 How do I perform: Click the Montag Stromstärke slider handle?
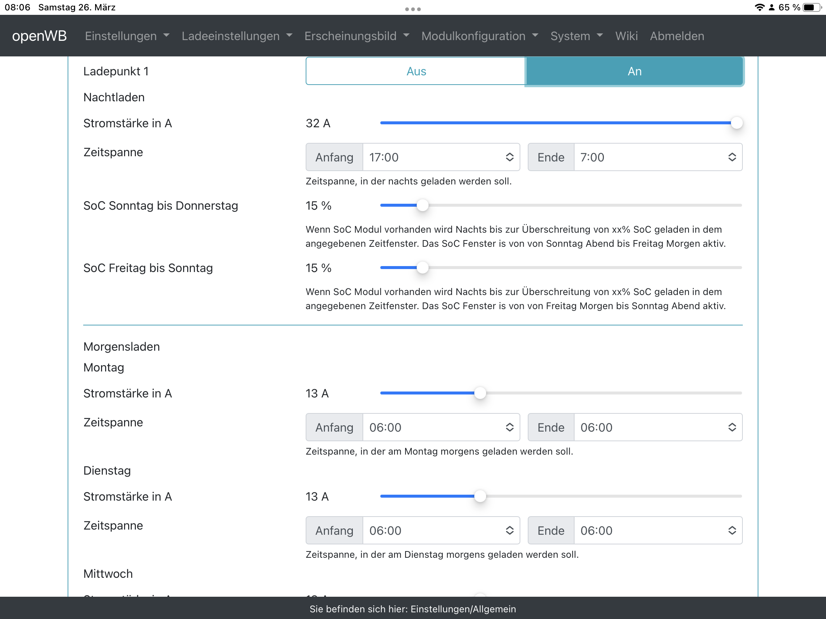[480, 393]
